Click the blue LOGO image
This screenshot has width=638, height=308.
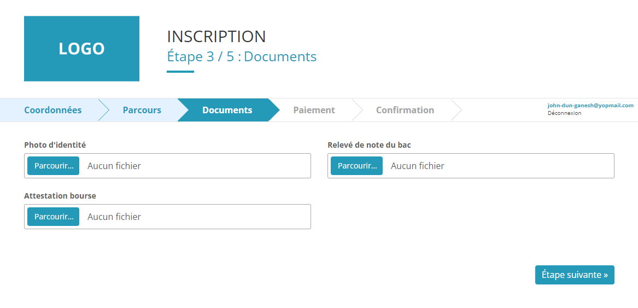(81, 49)
